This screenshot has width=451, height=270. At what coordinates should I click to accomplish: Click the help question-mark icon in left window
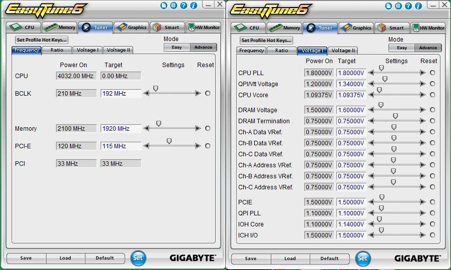(x=184, y=6)
